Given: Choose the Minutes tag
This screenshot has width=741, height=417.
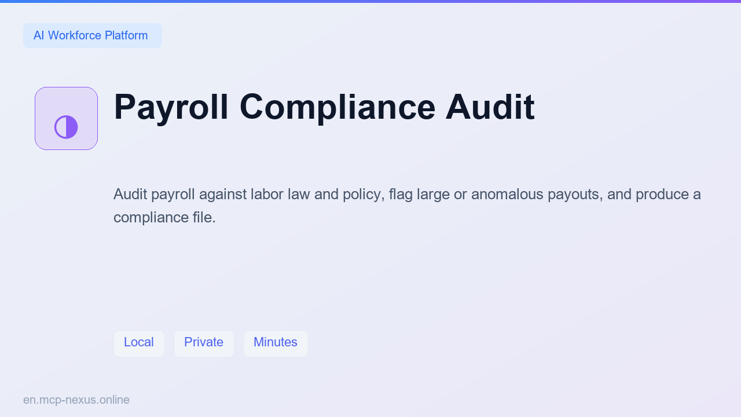Looking at the screenshot, I should [276, 343].
